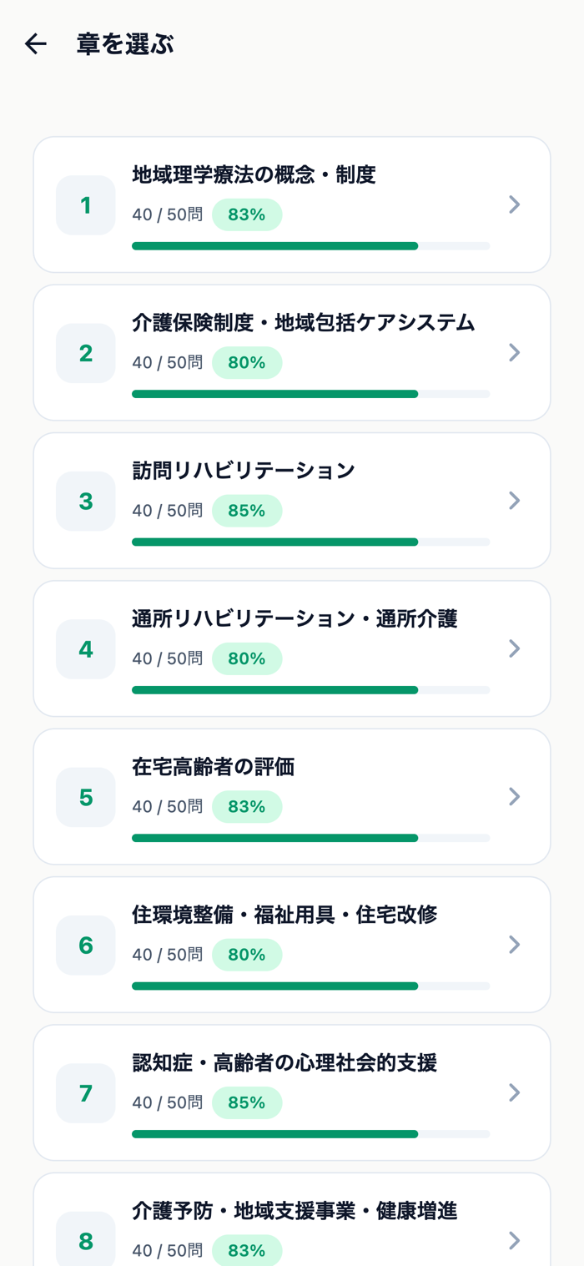This screenshot has width=584, height=1266.
Task: Click progress bar of chapter 7
Action: click(310, 1134)
